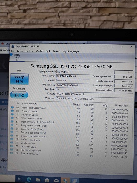
Task: Click the Wartość Raw column header
Action: [x=122, y=106]
